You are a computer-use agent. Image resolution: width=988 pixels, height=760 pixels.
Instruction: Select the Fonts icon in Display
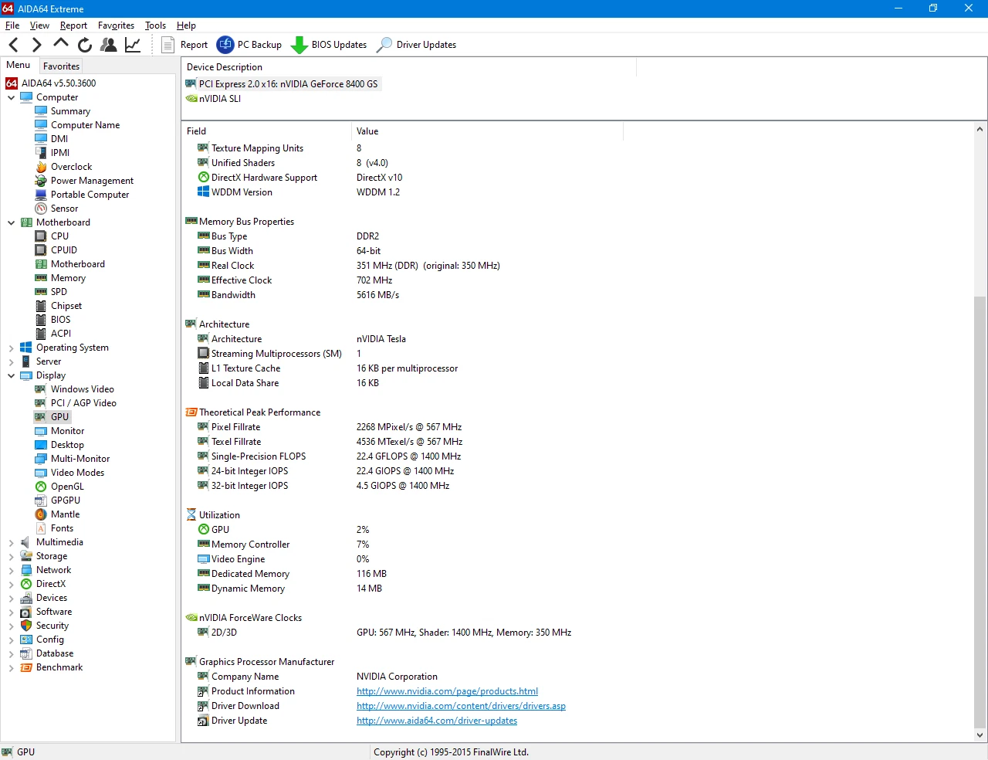click(41, 528)
